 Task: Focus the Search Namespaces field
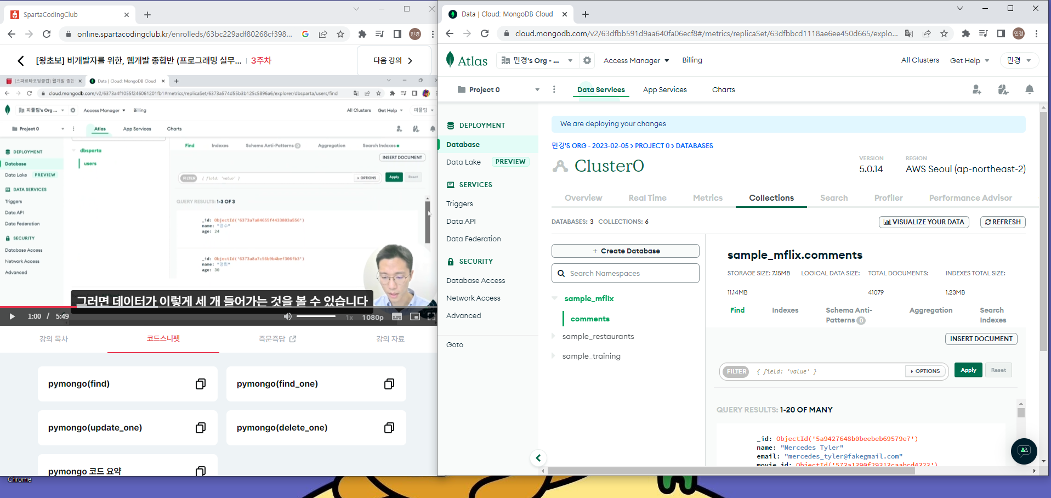[x=626, y=273]
